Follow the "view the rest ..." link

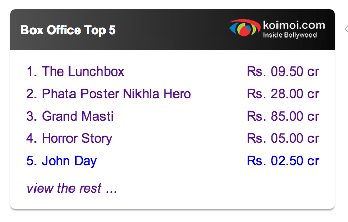[x=72, y=189]
